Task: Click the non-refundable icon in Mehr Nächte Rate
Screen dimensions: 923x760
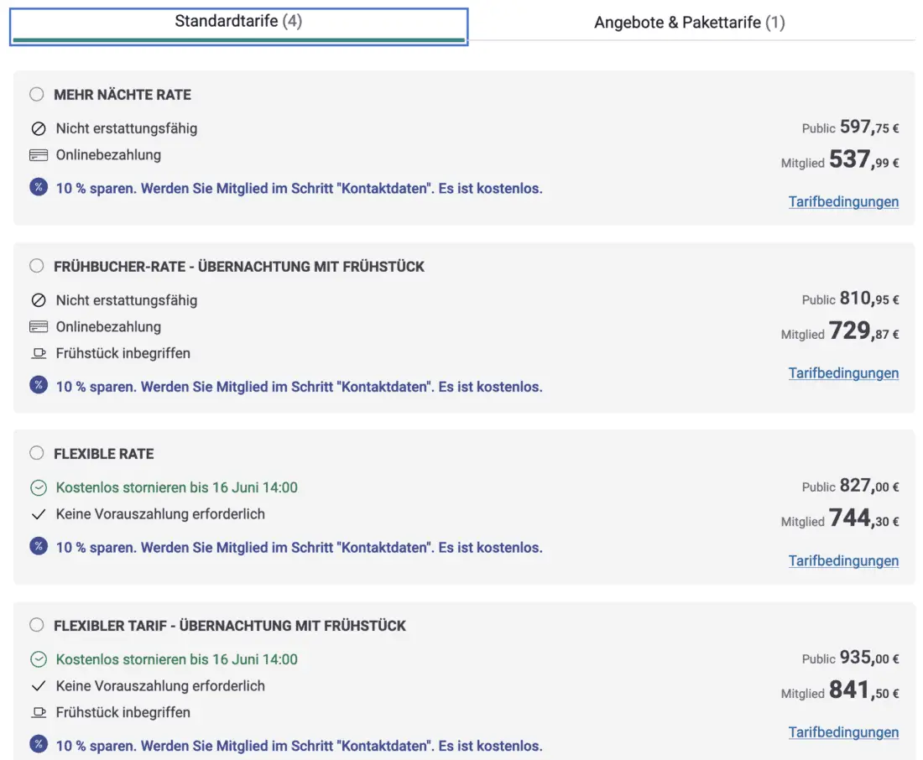Action: coord(38,129)
